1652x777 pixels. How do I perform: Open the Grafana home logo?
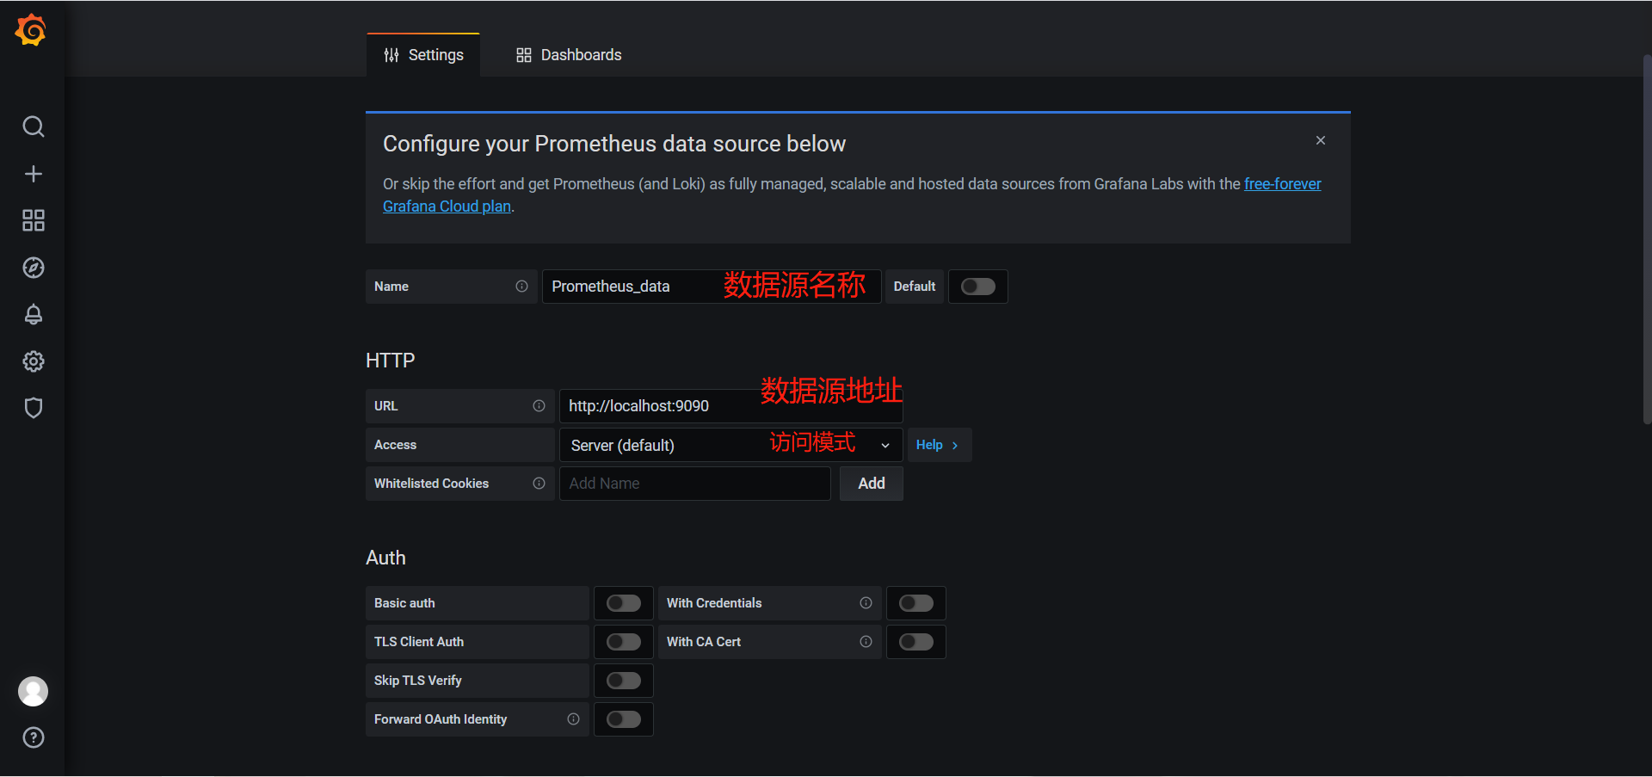[31, 30]
